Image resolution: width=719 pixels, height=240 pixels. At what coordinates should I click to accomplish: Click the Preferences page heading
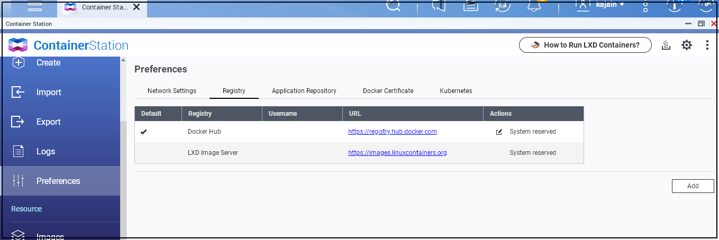(x=161, y=69)
